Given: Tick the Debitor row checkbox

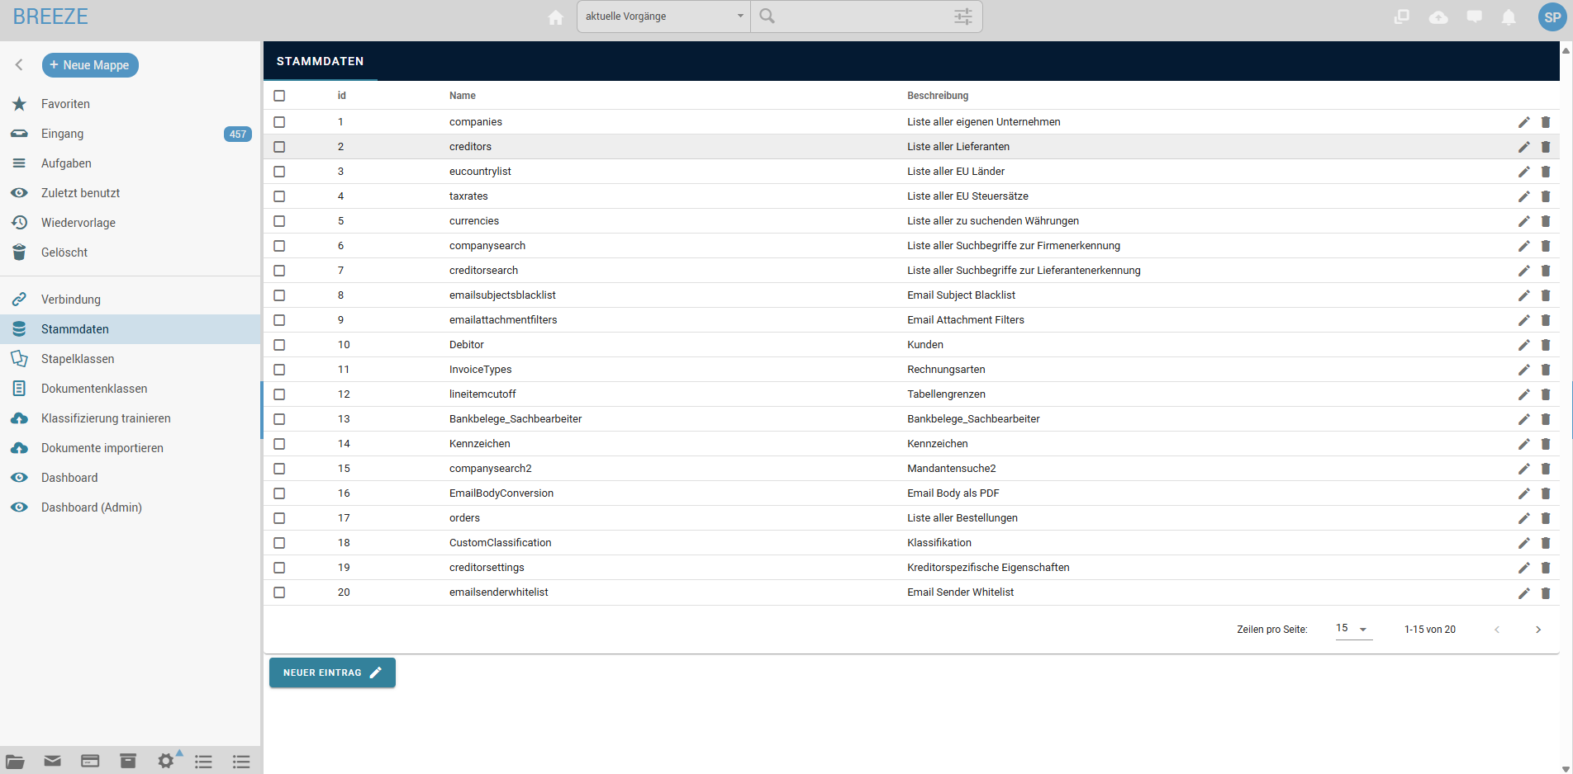Looking at the screenshot, I should click(279, 345).
